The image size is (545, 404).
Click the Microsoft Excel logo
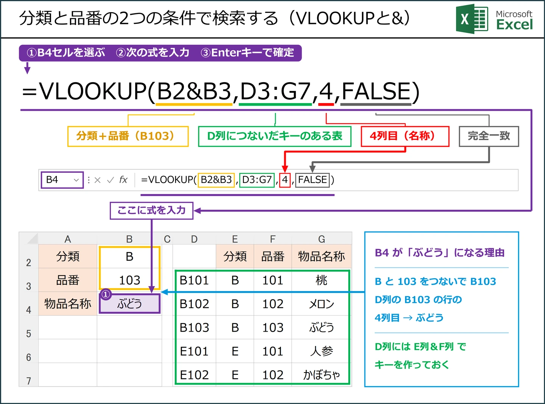pos(494,19)
